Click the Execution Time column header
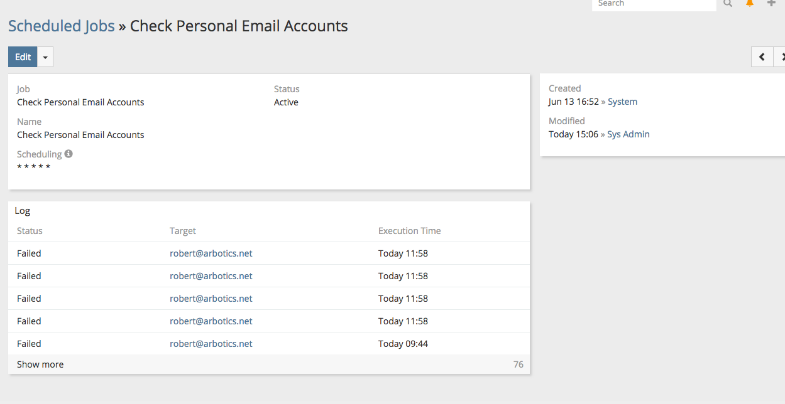The image size is (785, 404). pos(409,231)
